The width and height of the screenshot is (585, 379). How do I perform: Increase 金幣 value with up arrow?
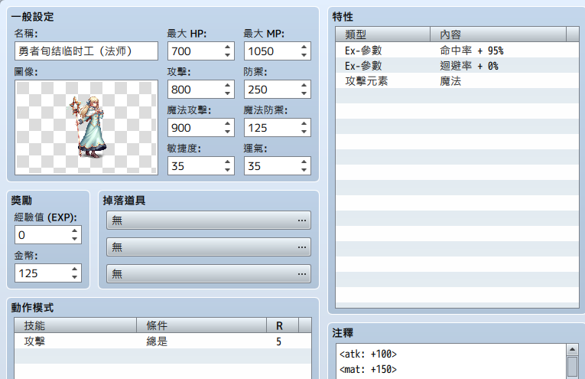tap(75, 270)
